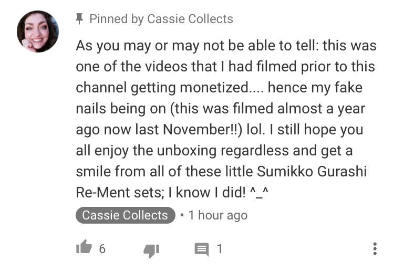Open replies using the comment bubble icon

[201, 249]
